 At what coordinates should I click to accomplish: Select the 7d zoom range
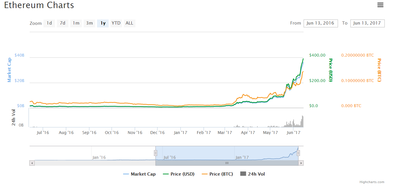(x=63, y=23)
